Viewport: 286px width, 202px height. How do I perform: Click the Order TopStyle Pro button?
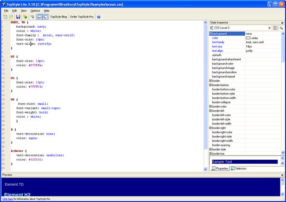pos(82,17)
